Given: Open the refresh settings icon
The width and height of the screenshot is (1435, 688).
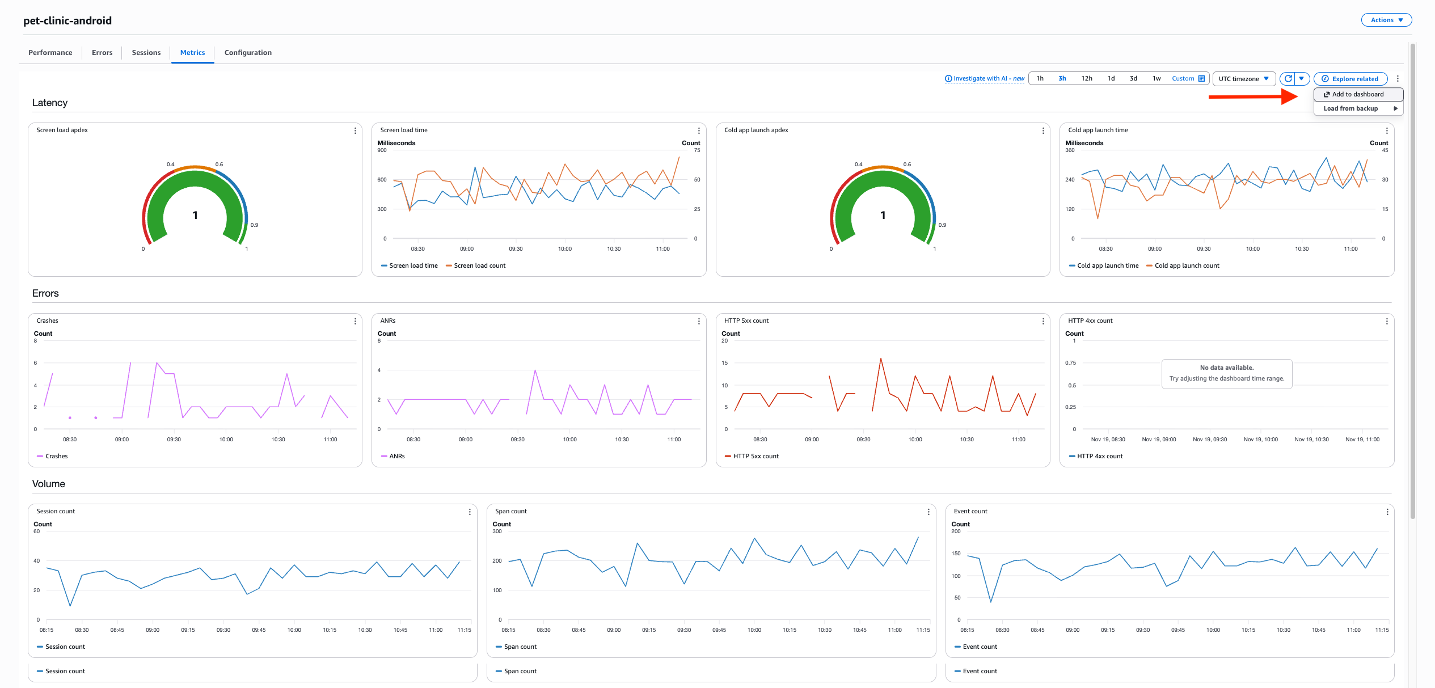Looking at the screenshot, I should click(x=1301, y=79).
